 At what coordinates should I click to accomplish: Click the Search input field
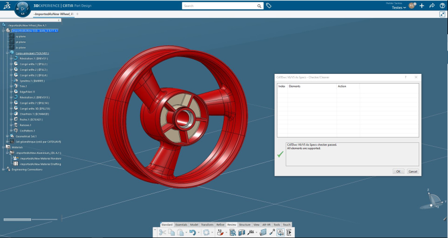click(x=217, y=6)
